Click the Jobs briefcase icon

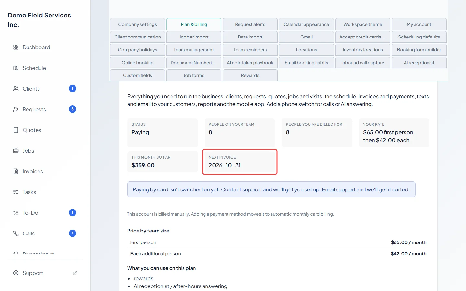pos(16,151)
